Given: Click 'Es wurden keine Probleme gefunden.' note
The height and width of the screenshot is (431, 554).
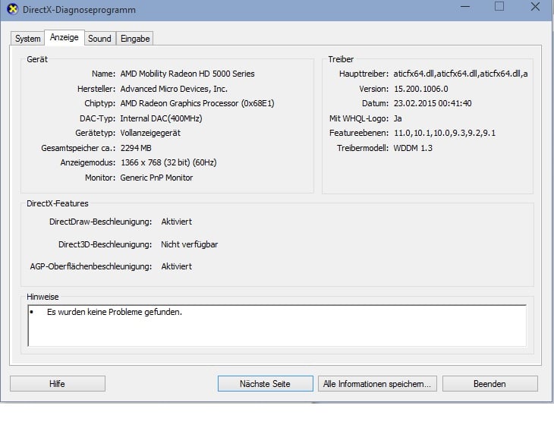Looking at the screenshot, I should point(114,312).
